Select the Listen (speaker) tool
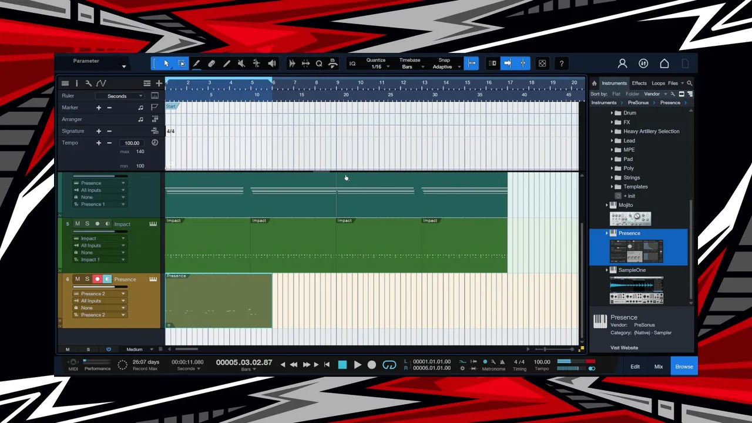 (271, 63)
